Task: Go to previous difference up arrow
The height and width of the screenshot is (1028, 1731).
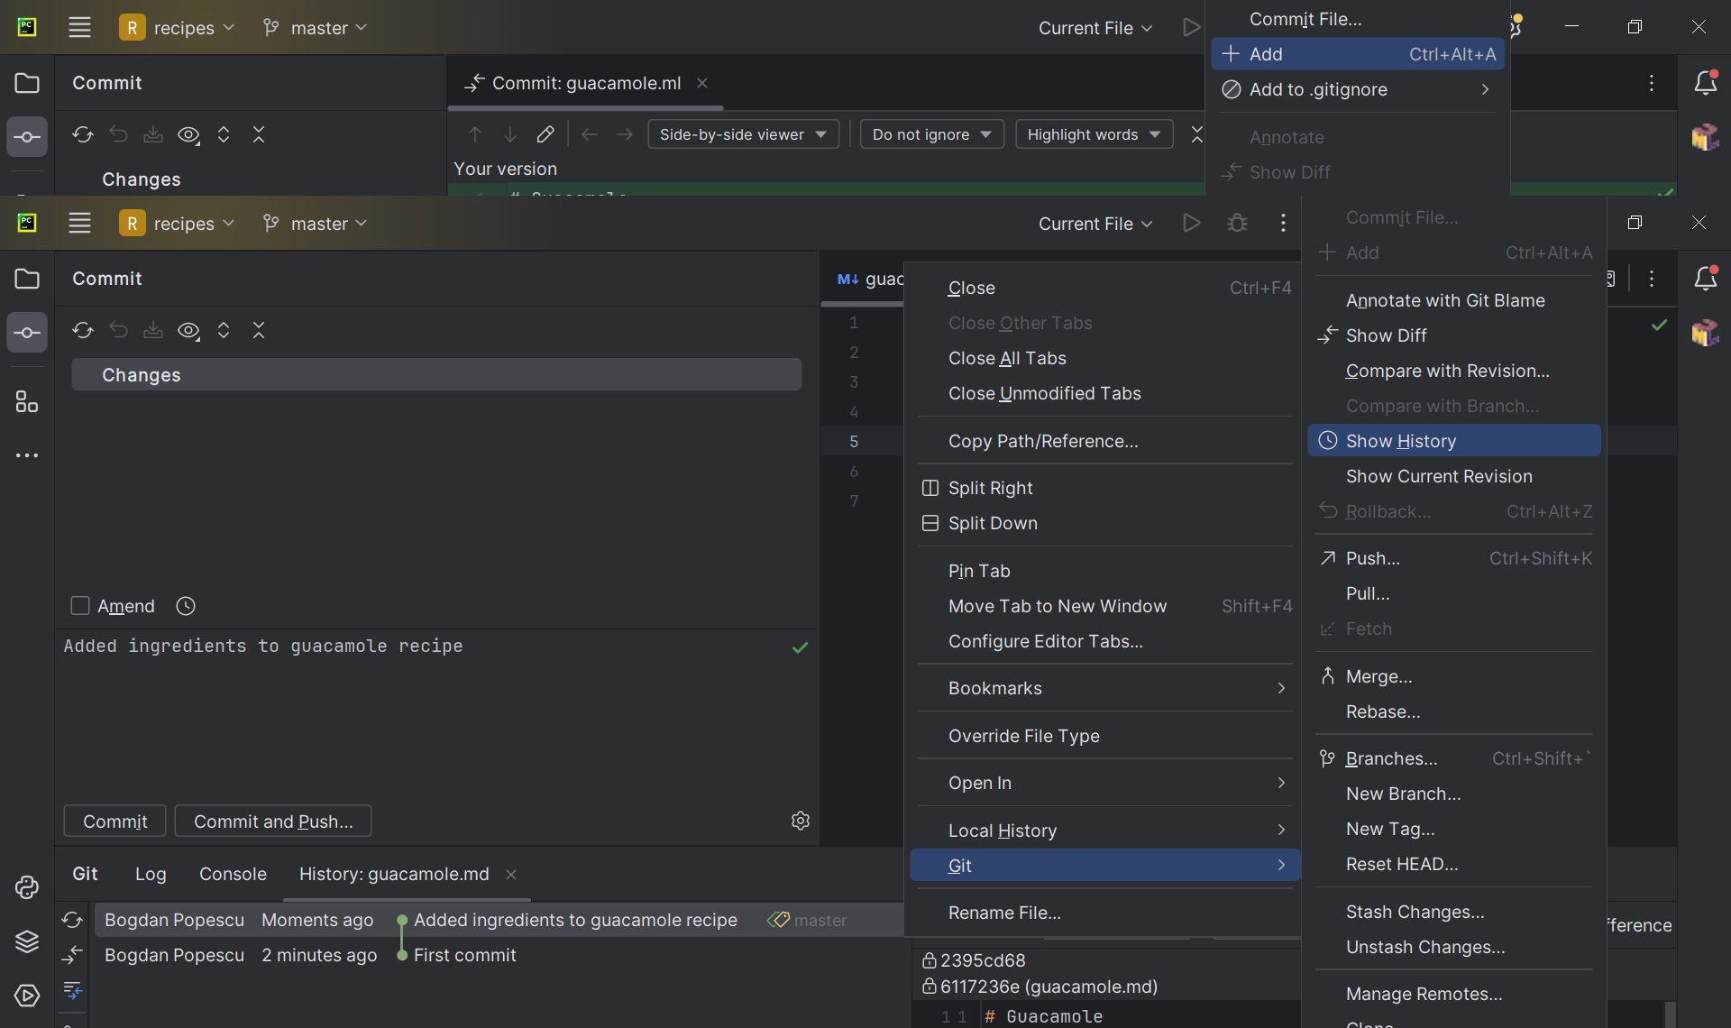Action: coord(475,134)
